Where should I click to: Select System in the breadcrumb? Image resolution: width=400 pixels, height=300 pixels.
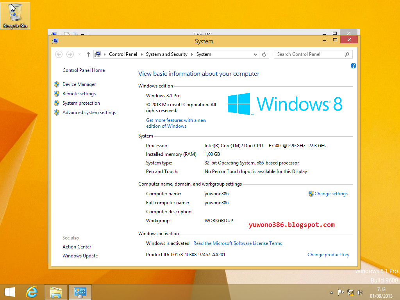(x=204, y=54)
